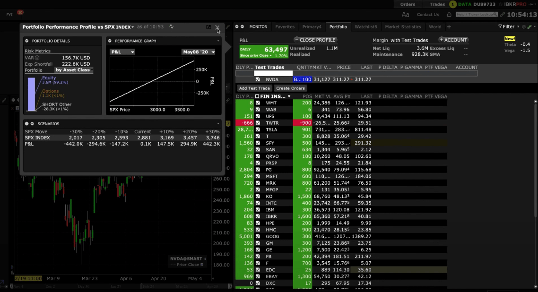Click Create Orders button
Image resolution: width=538 pixels, height=292 pixels.
tap(290, 88)
